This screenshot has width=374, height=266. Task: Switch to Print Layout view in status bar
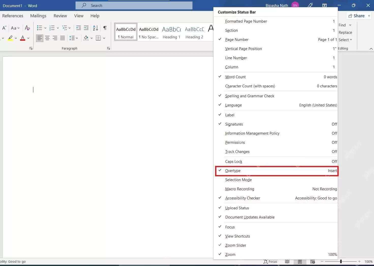pos(300,261)
